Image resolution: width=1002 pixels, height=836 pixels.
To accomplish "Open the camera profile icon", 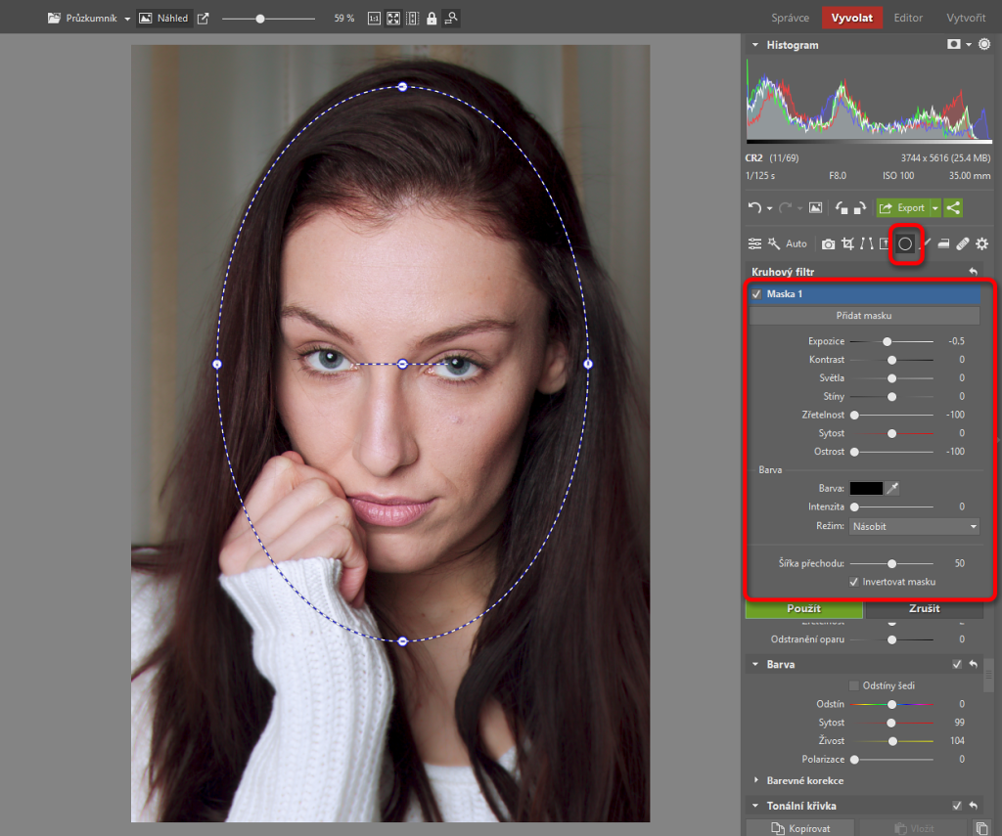I will pyautogui.click(x=828, y=244).
